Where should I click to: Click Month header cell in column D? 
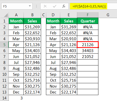53,21
